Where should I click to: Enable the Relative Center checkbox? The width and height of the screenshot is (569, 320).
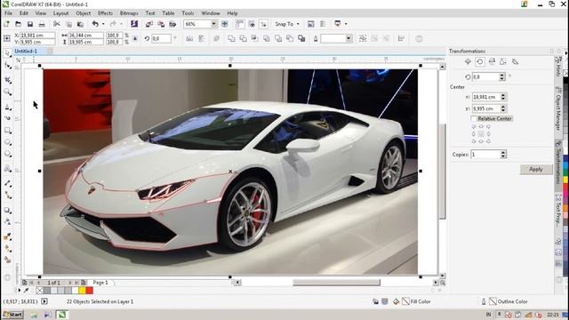pos(474,118)
